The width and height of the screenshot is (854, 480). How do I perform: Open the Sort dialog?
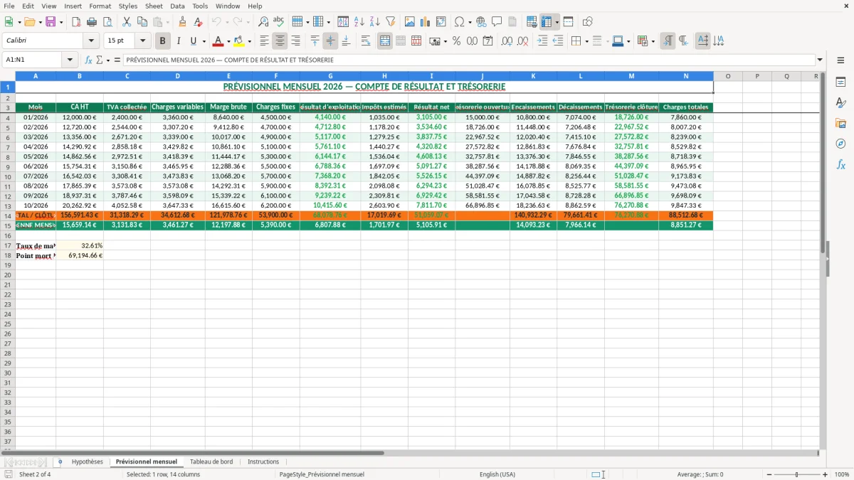point(343,22)
